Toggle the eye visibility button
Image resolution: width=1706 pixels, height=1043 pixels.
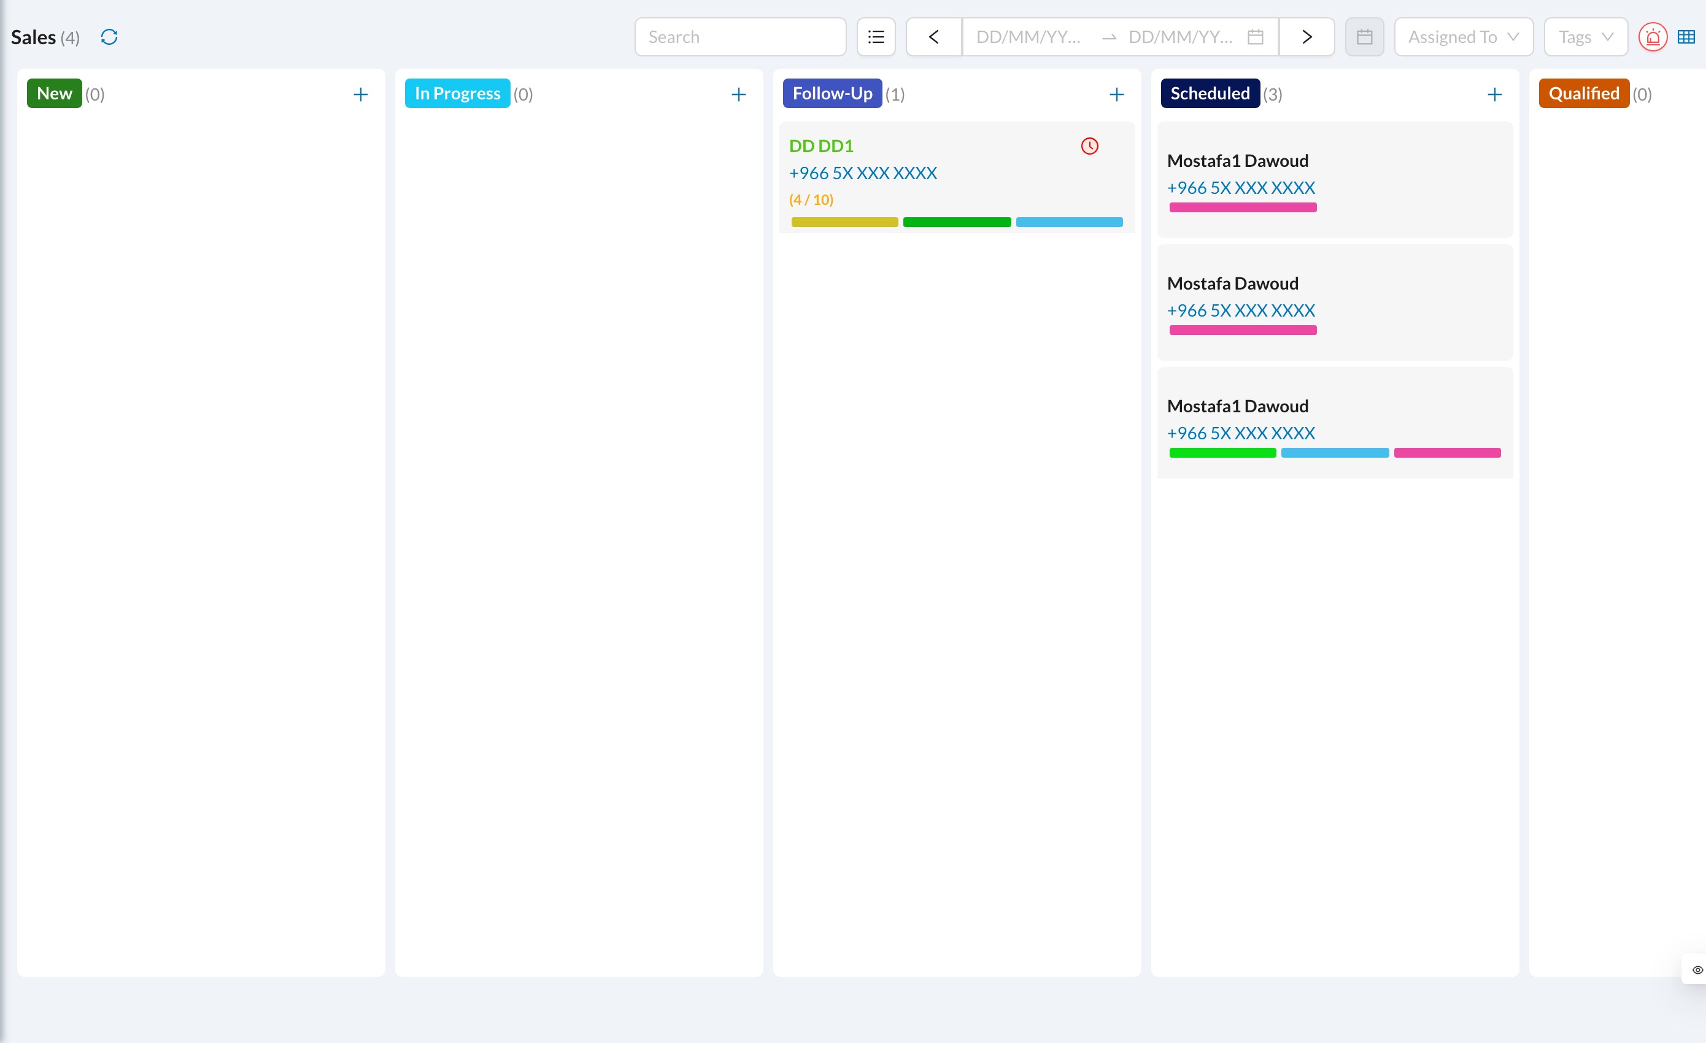(1697, 969)
